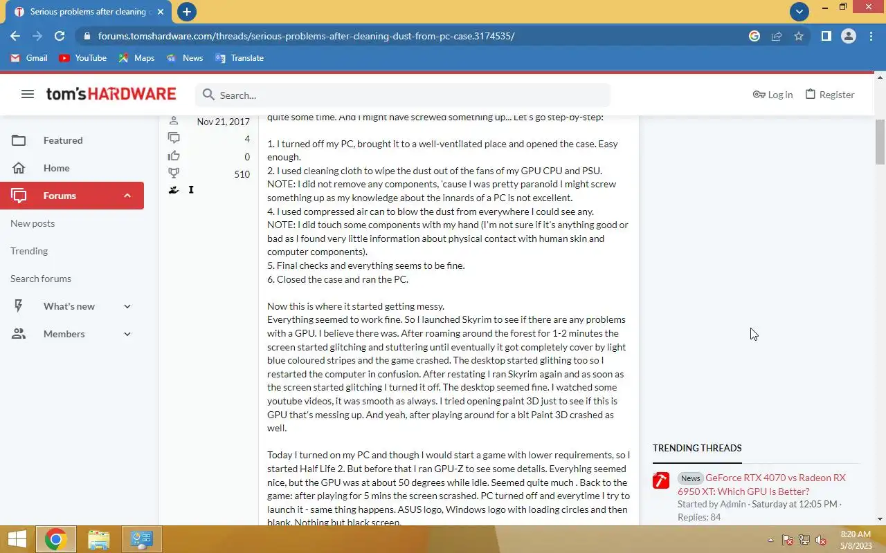Click the Google icon in address bar

[754, 36]
